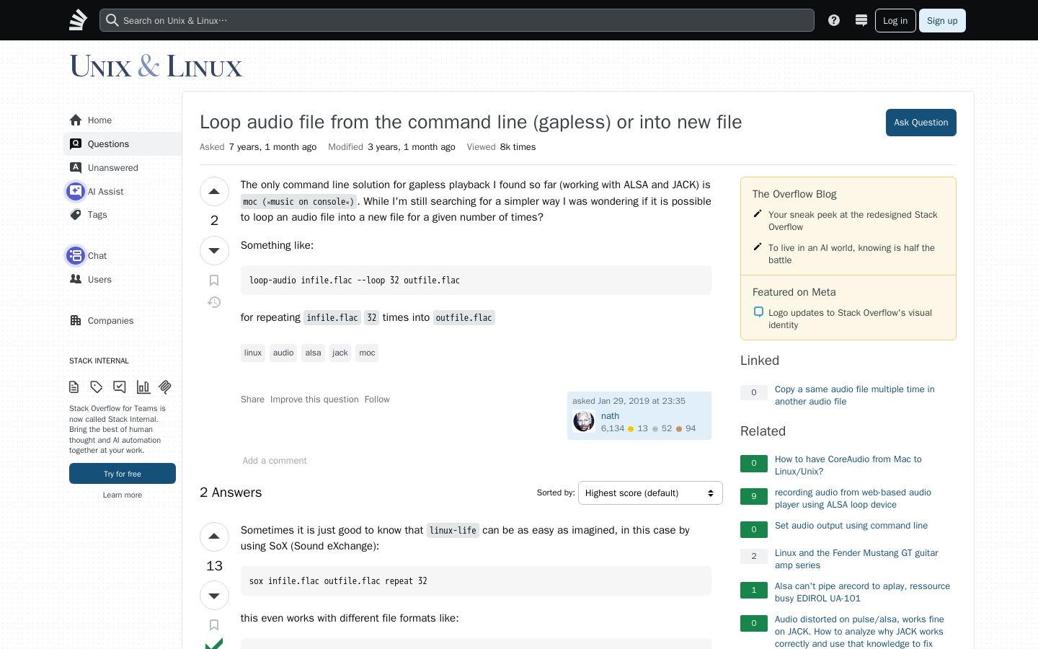Open related ALSA loop device recording question

point(853,498)
